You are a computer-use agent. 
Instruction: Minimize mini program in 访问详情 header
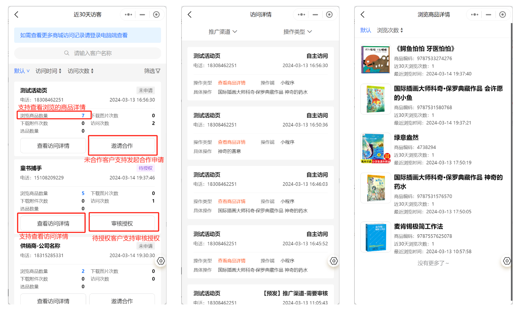coord(315,14)
